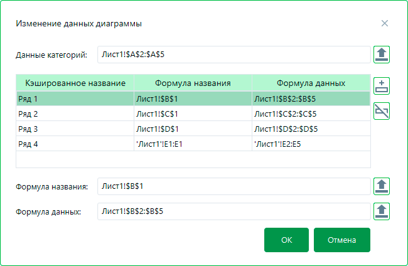The height and width of the screenshot is (266, 408).
Task: Close the chart data dialog
Action: (x=385, y=24)
